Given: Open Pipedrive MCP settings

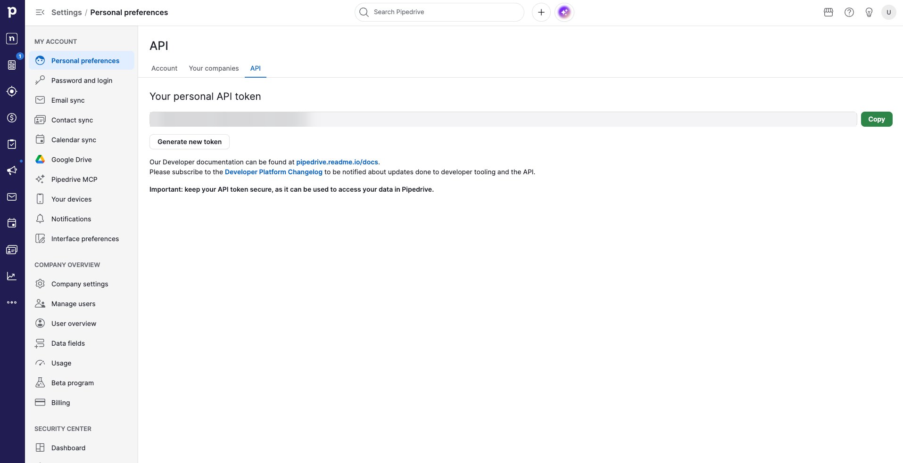Looking at the screenshot, I should (82, 179).
